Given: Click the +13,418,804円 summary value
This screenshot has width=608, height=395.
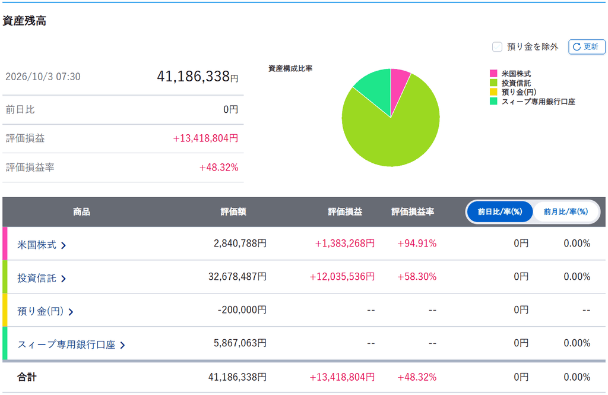Looking at the screenshot, I should click(205, 138).
